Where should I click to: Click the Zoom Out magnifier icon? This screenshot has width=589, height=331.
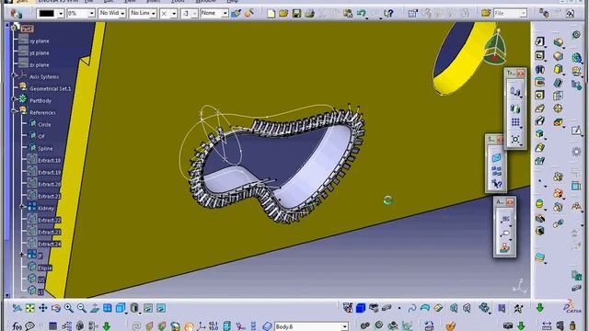coord(82,308)
